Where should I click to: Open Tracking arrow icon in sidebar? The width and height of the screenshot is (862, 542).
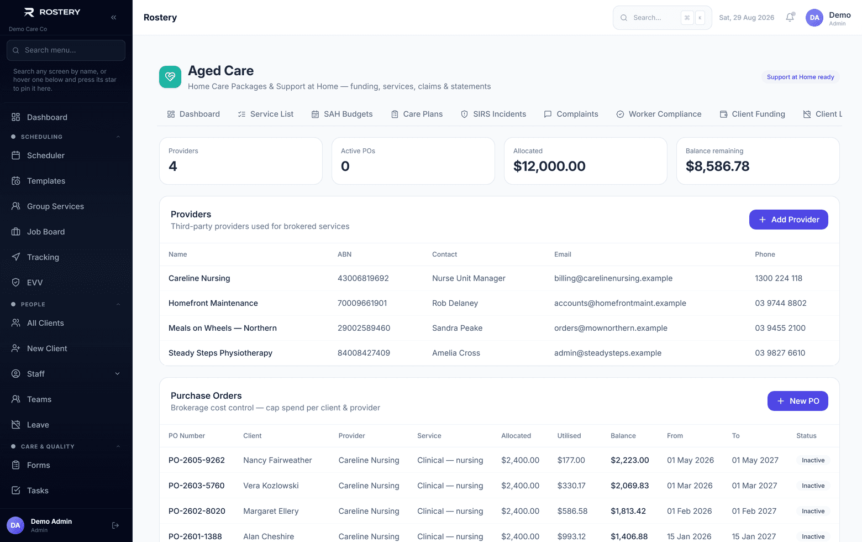click(16, 257)
